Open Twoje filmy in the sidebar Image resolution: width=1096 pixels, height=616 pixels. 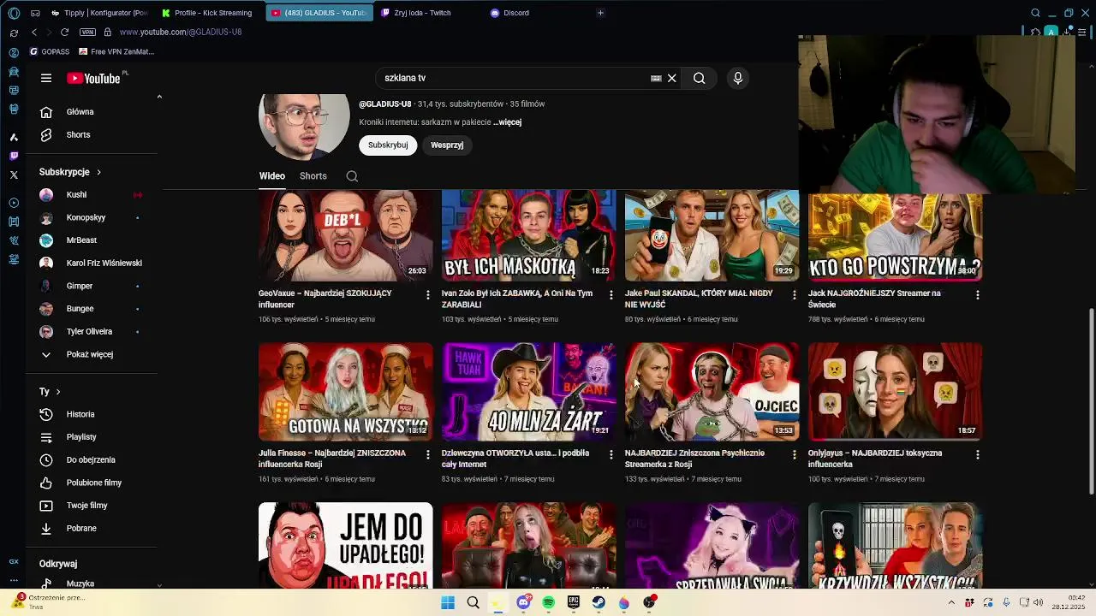(x=92, y=506)
